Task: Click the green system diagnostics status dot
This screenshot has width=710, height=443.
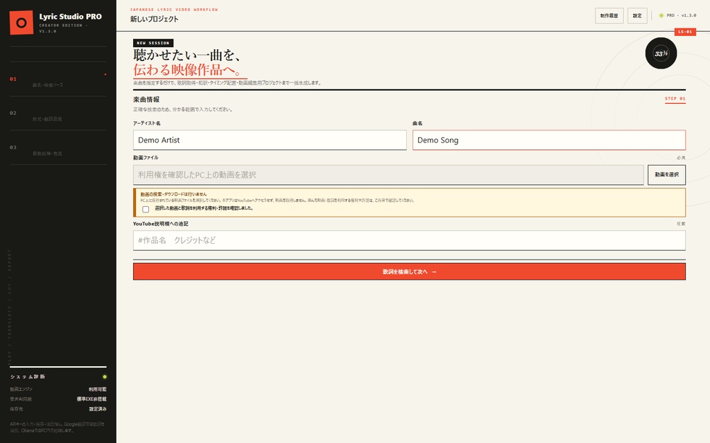Action: pos(105,377)
